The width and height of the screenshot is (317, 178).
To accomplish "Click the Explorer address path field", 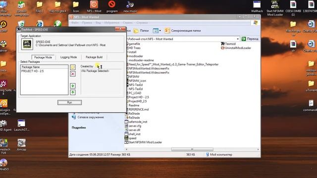I will 182,39.
